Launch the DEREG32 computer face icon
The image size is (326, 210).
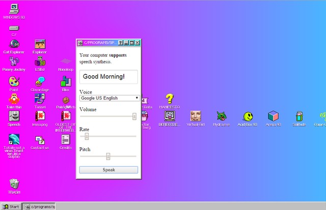click(x=170, y=116)
